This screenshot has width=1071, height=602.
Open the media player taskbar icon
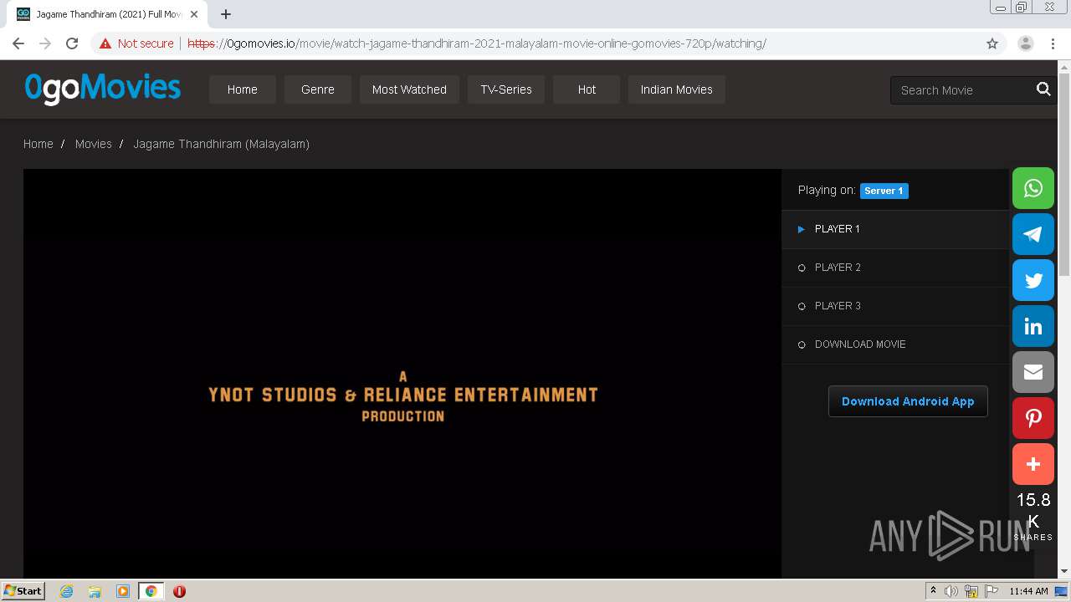(x=122, y=591)
